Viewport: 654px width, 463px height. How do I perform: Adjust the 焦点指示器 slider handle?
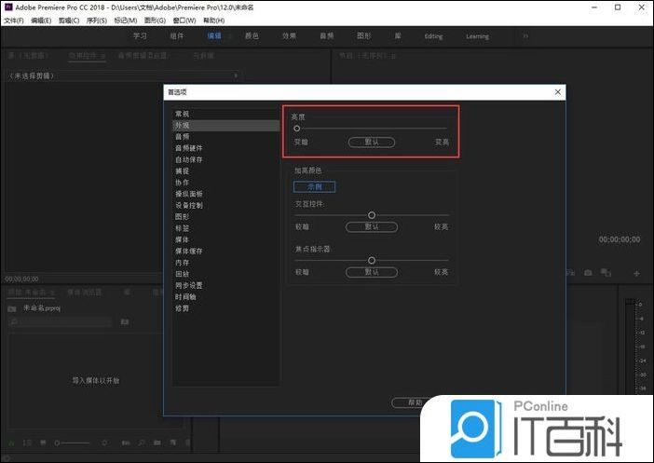[372, 260]
